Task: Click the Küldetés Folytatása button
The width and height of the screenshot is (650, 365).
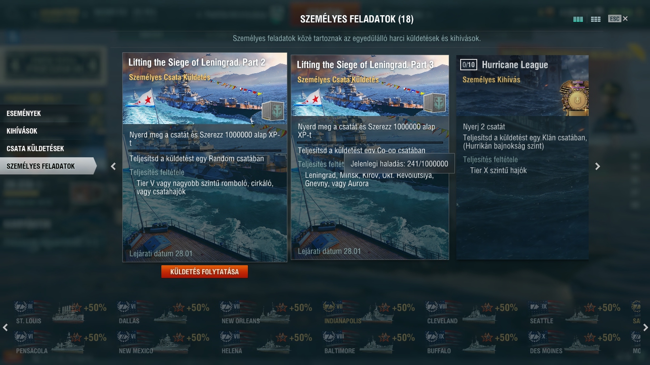Action: coord(205,272)
